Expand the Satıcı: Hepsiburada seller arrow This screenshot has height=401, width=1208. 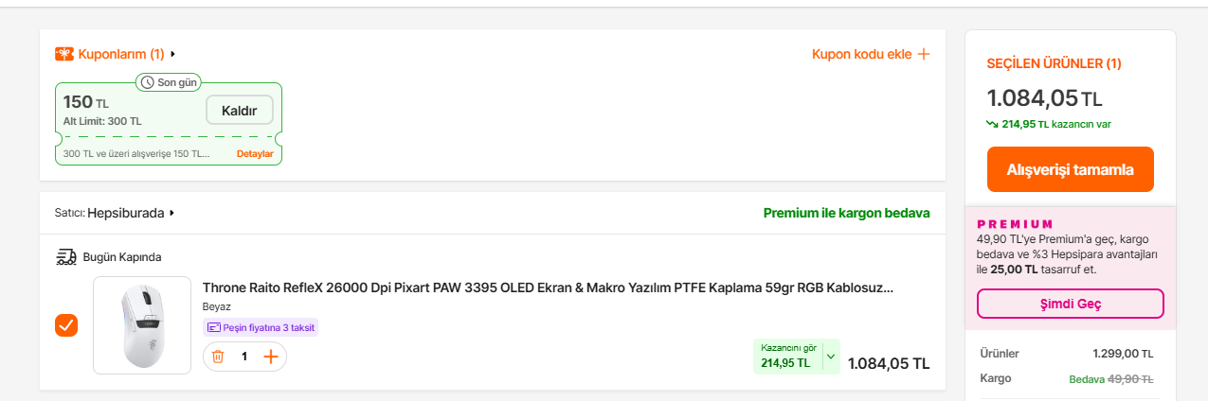tap(171, 213)
